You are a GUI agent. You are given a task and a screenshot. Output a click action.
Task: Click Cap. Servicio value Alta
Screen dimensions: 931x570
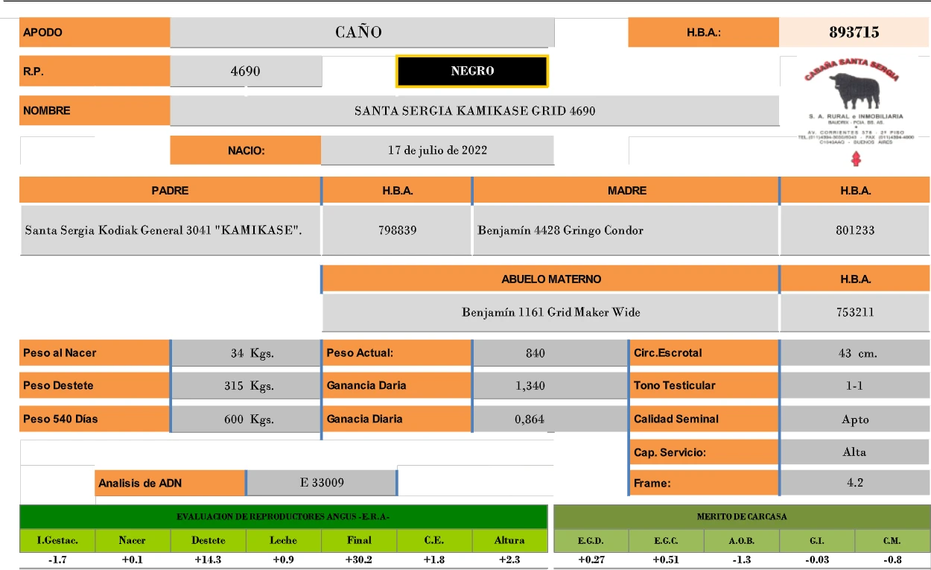[x=855, y=452]
